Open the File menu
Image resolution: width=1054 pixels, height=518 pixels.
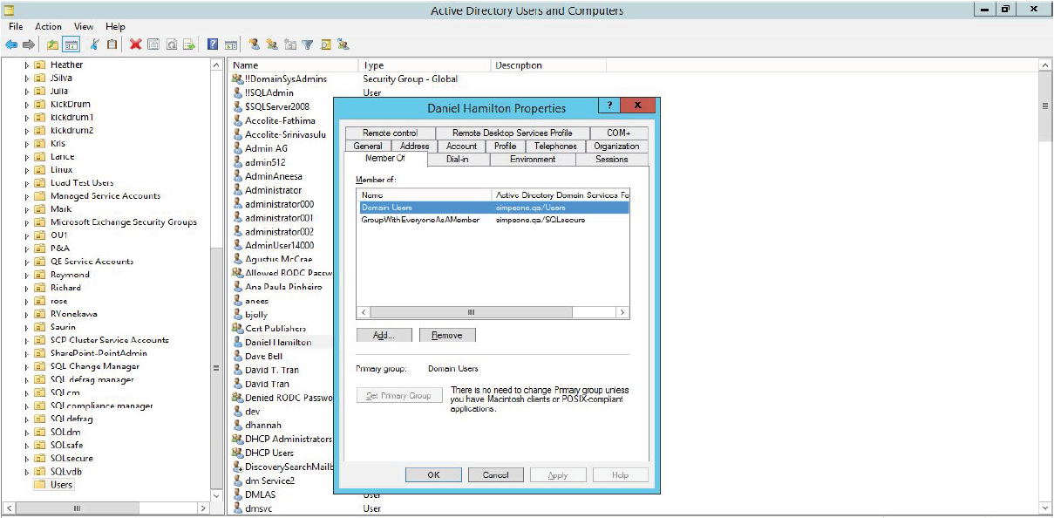16,27
